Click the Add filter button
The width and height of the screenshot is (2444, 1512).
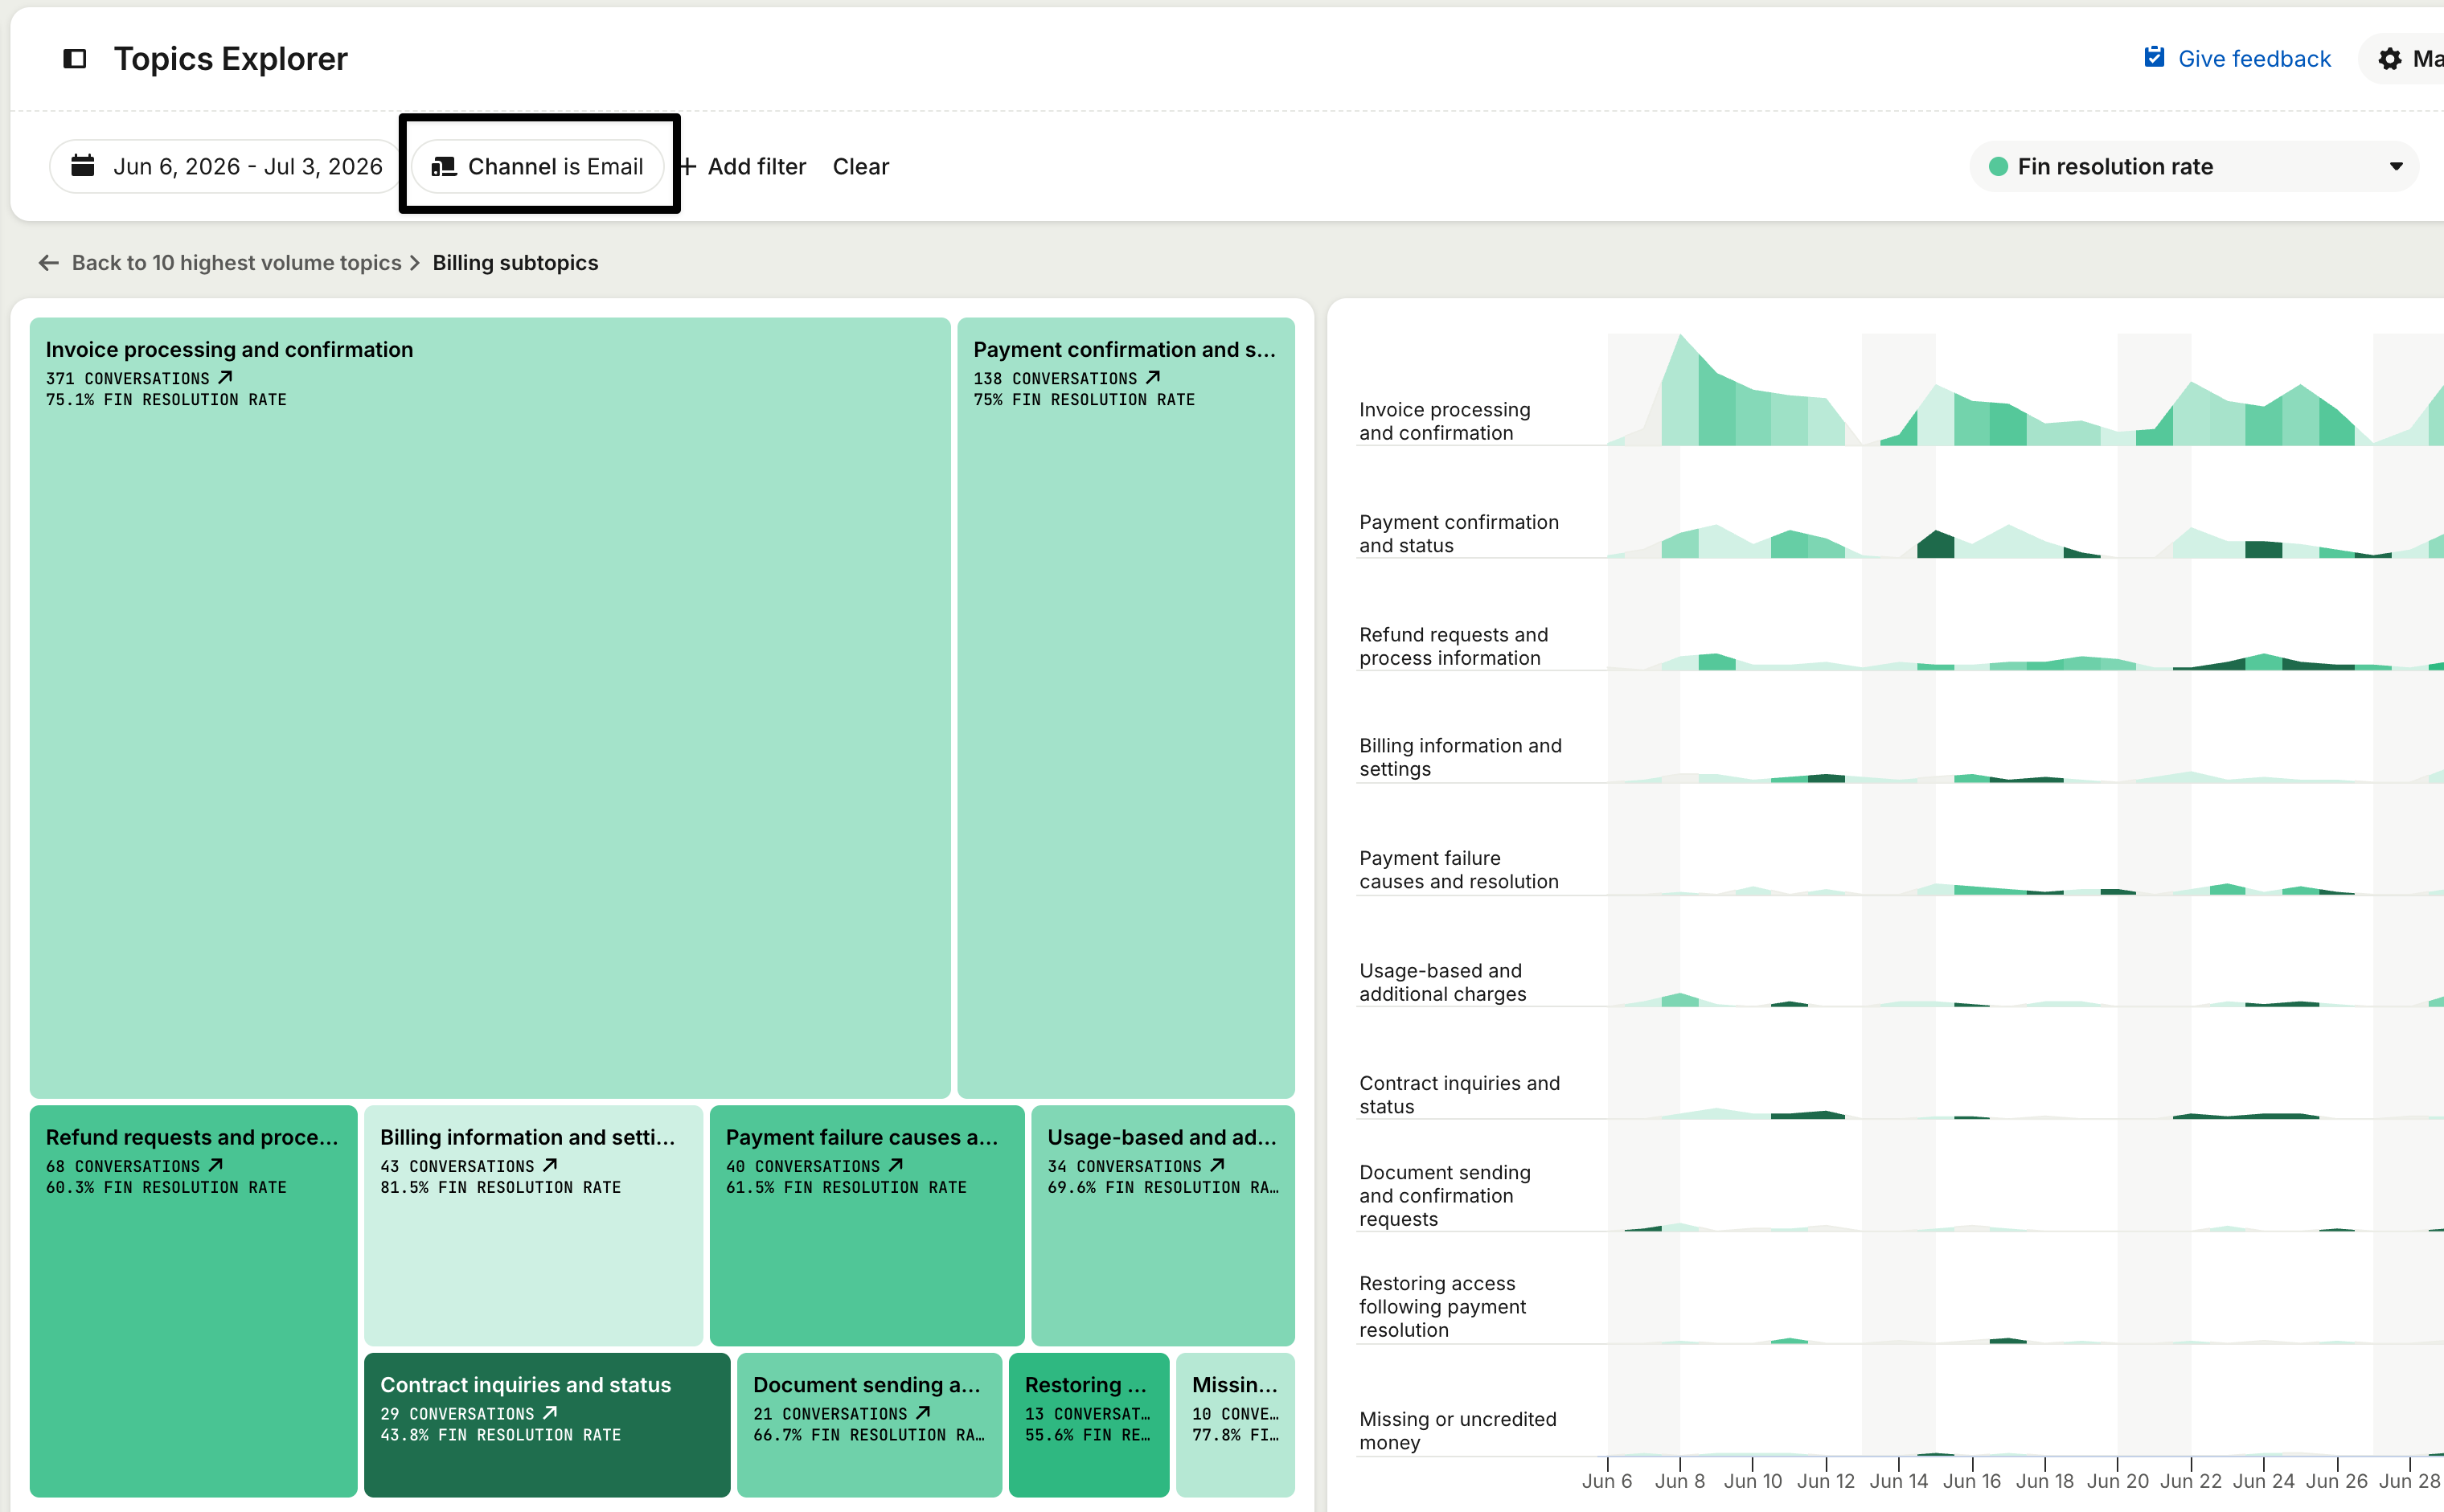click(x=743, y=166)
